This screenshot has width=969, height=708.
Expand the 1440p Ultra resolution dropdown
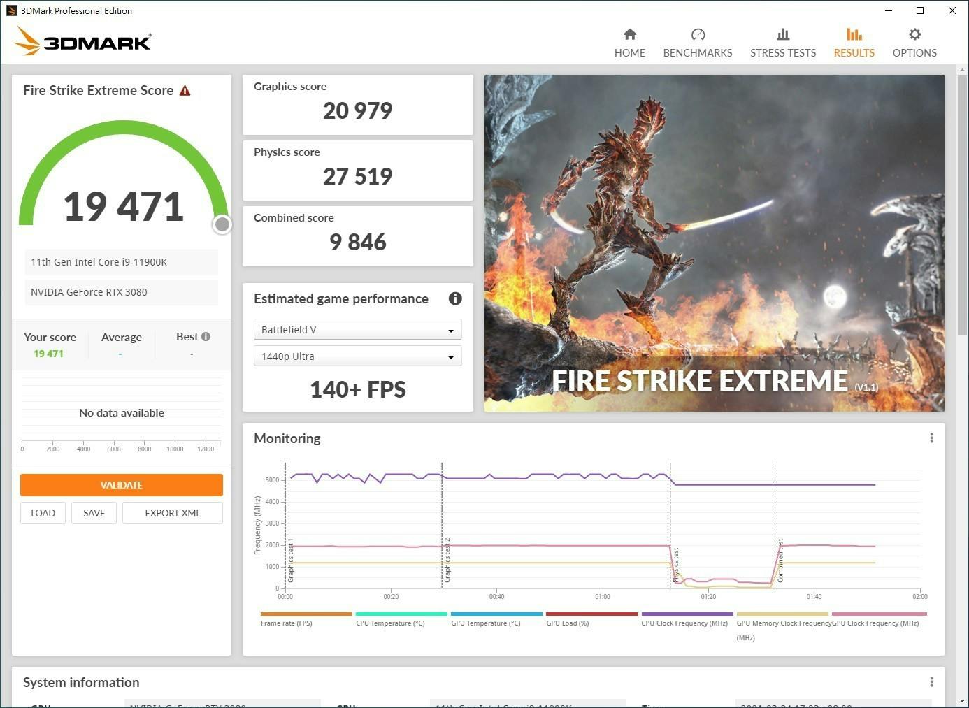click(x=357, y=356)
